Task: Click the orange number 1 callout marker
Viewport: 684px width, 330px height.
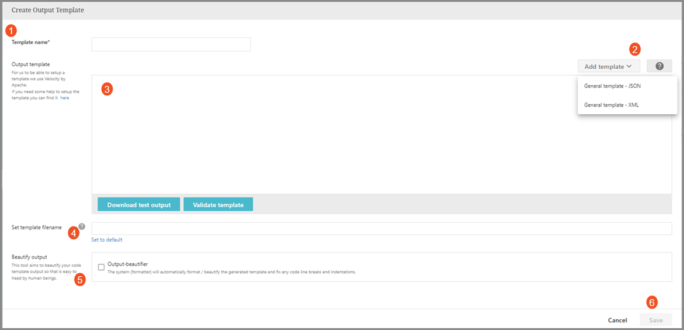Action: [11, 30]
